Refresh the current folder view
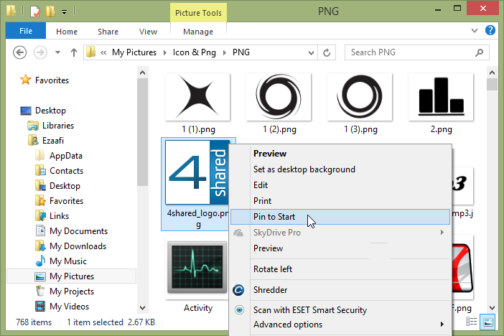 click(328, 52)
